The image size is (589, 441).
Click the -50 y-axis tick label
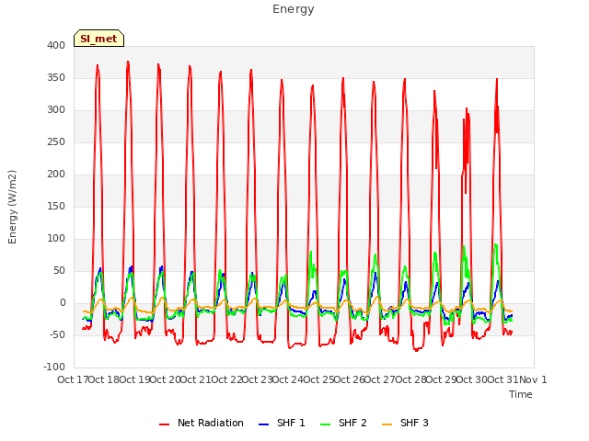click(57, 334)
